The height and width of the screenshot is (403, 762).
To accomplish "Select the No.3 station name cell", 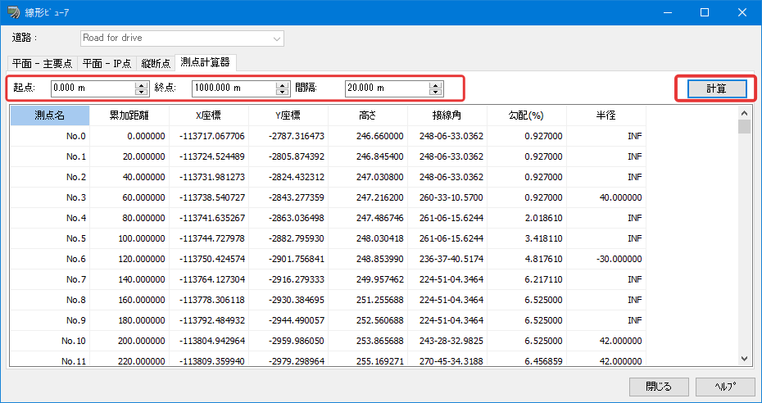I will [49, 197].
